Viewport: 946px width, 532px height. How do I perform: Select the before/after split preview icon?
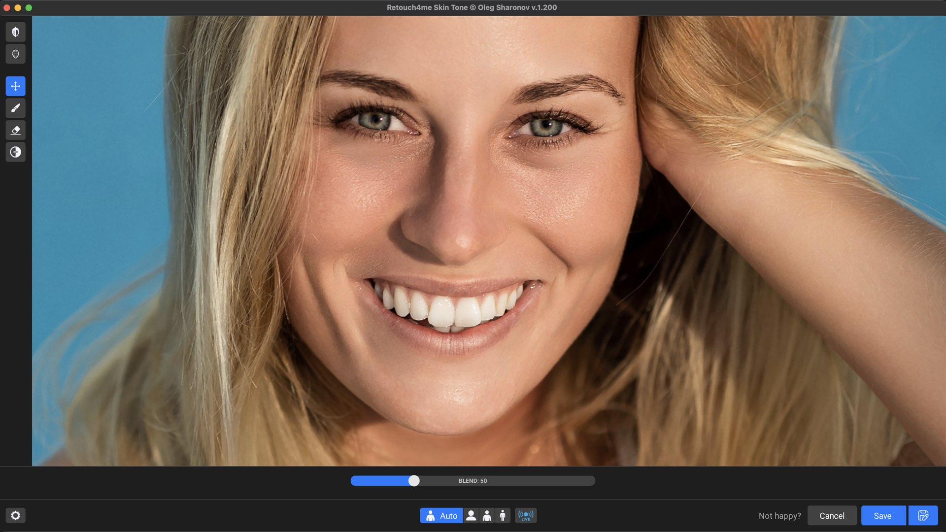[x=15, y=32]
